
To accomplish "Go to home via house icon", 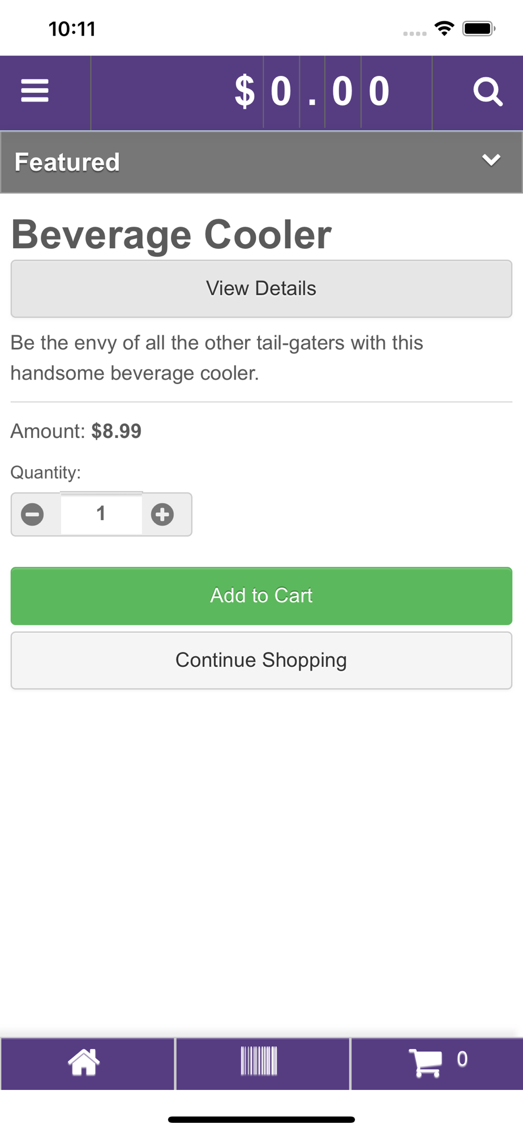I will pos(84,1062).
